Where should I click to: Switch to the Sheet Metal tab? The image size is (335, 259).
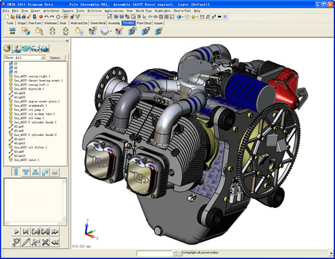click(98, 23)
